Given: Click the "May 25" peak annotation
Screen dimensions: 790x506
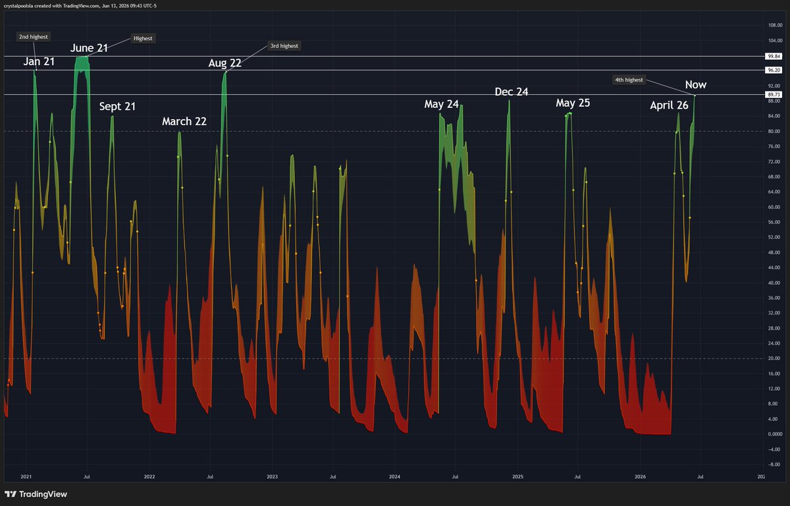Looking at the screenshot, I should pos(573,103).
